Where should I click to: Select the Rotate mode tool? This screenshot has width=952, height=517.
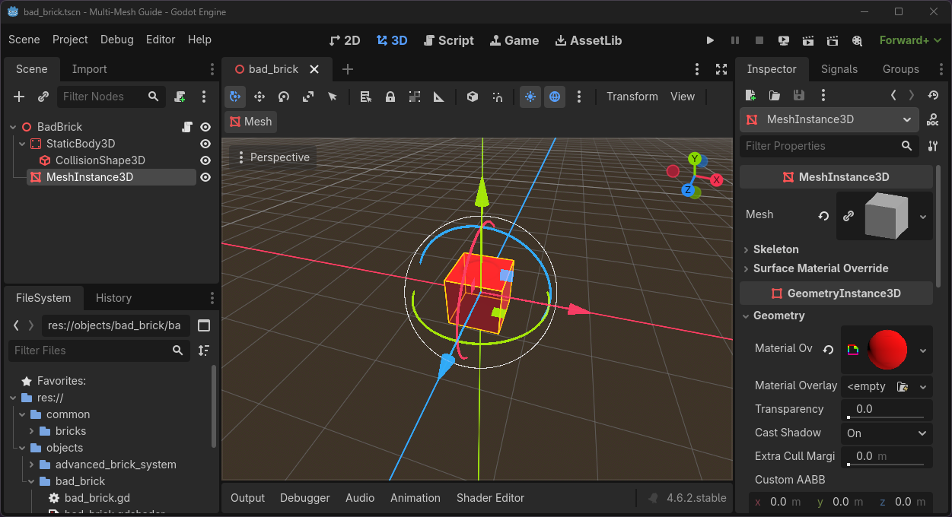284,97
